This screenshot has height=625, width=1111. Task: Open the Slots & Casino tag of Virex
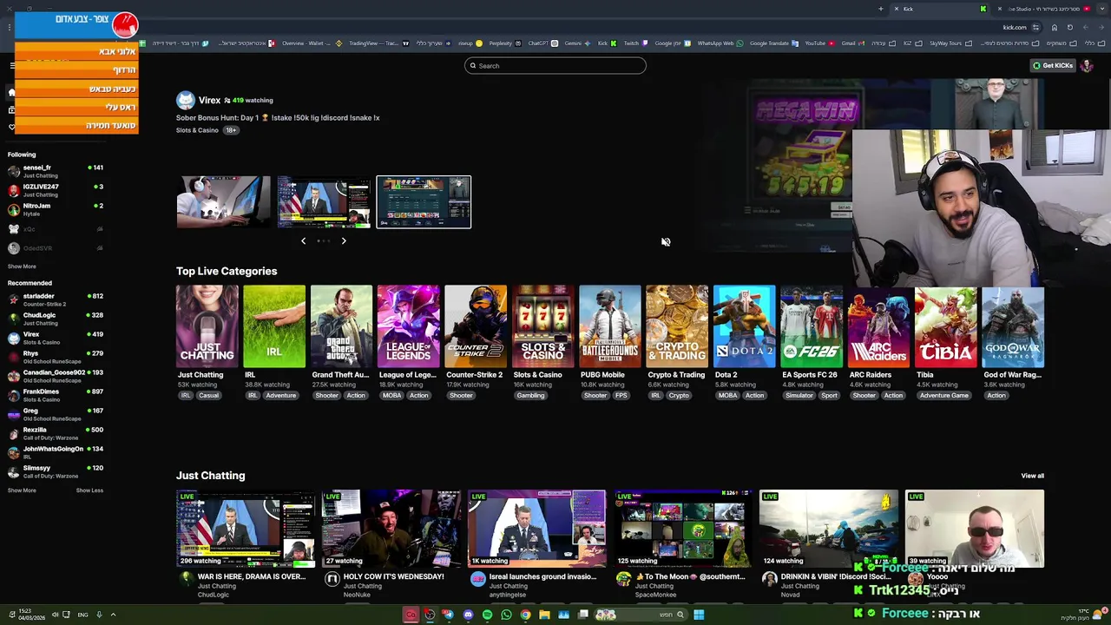197,130
